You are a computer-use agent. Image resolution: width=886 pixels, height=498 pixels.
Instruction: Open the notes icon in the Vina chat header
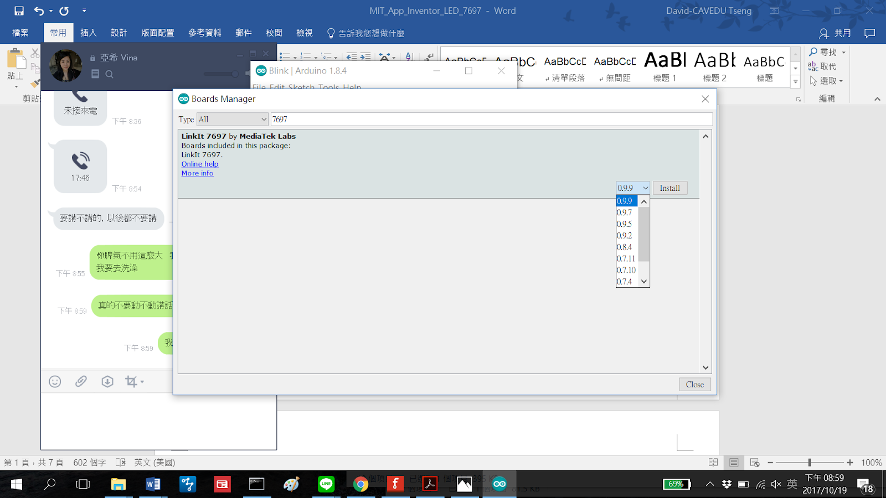click(x=95, y=74)
